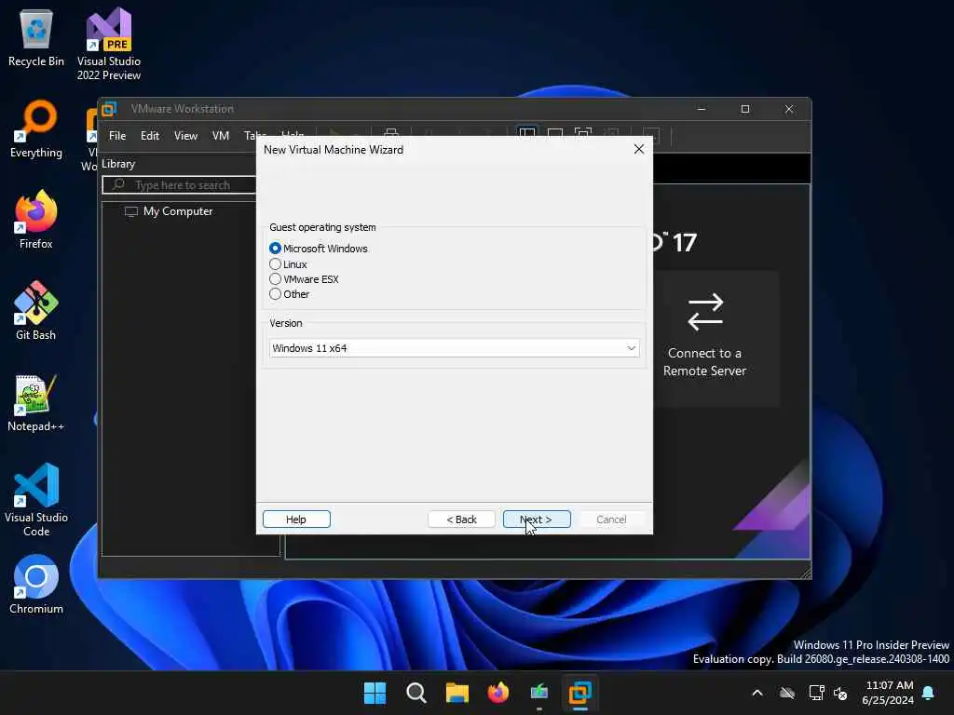Open taskbar Search
Screen dimensions: 954x715
pyautogui.click(x=416, y=693)
